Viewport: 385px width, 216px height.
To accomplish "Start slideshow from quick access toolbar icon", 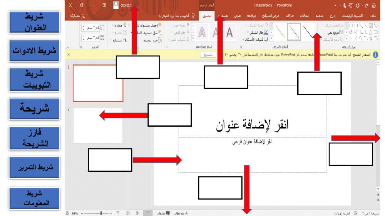I will click(350, 5).
